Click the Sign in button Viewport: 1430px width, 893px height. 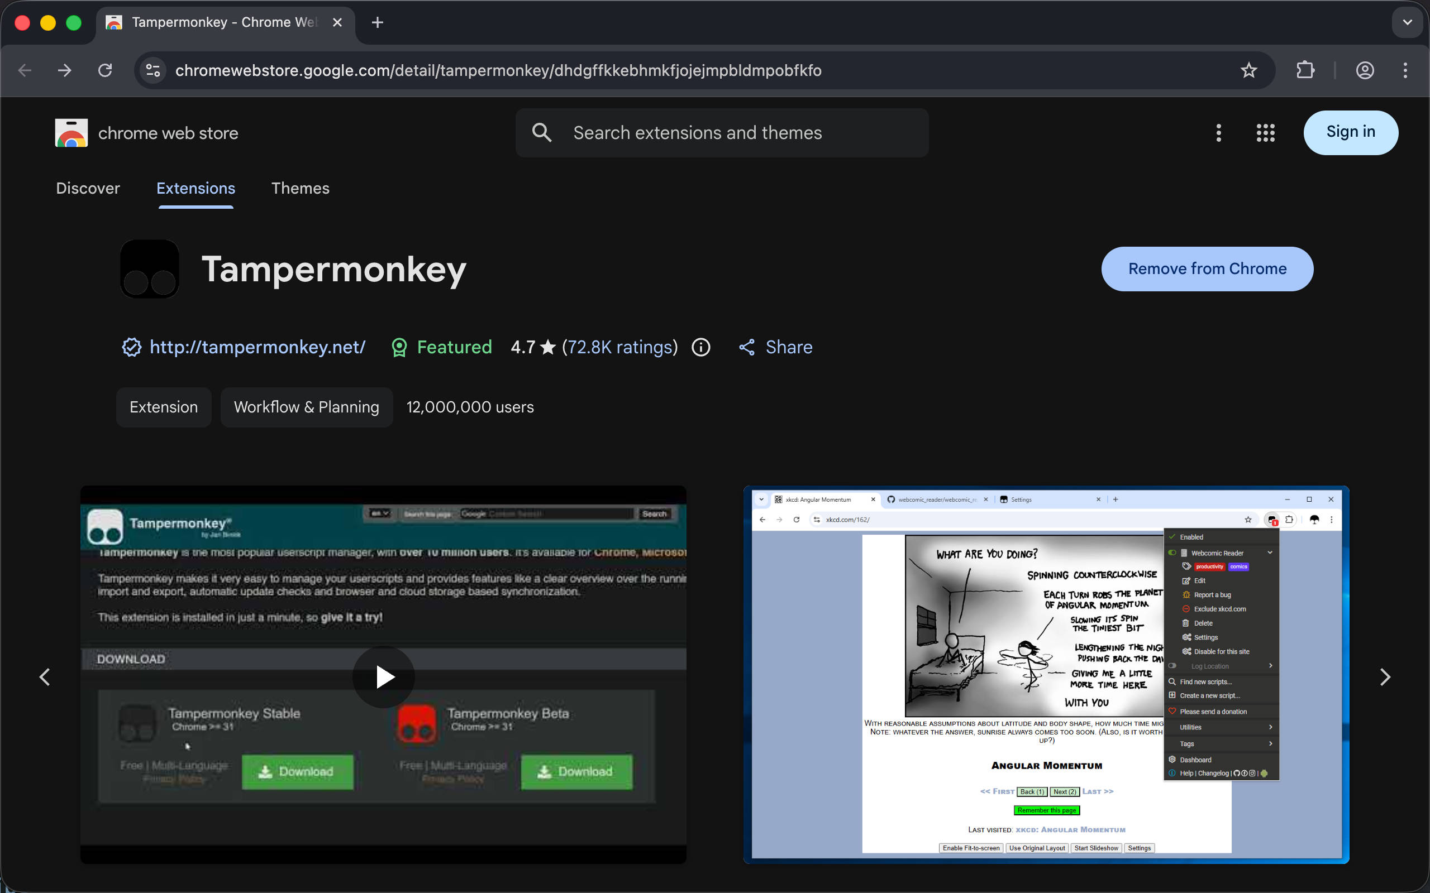pos(1350,132)
